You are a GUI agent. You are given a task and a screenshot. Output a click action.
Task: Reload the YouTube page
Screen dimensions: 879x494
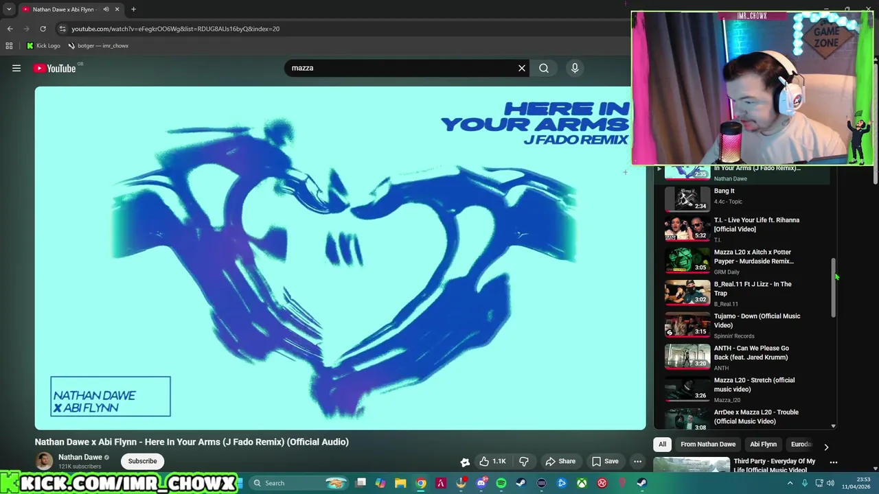pos(43,29)
